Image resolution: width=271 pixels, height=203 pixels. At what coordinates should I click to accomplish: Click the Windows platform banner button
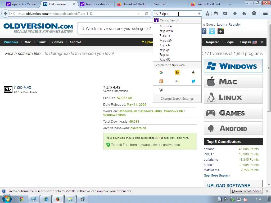[x=233, y=66]
